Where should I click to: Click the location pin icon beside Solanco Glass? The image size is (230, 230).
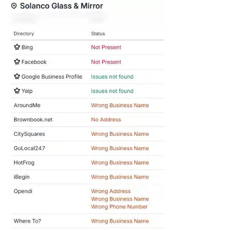(14, 6)
